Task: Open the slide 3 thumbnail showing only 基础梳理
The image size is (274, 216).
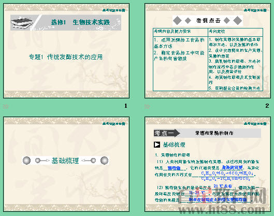Action: click(x=66, y=164)
